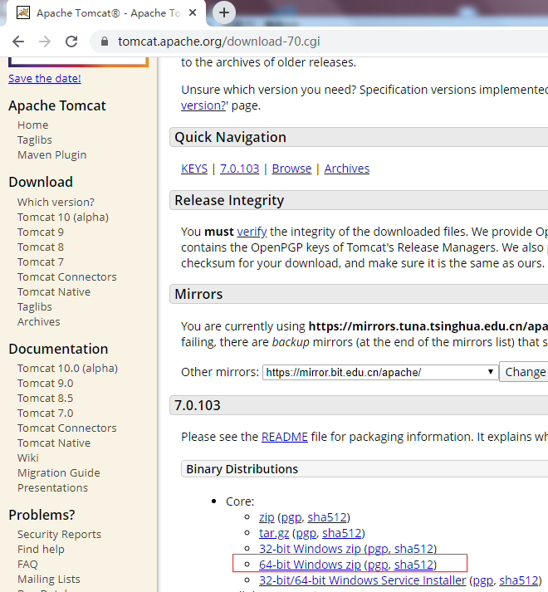Open Tomcat Connectors under Documentation
This screenshot has height=592, width=548.
(x=67, y=428)
